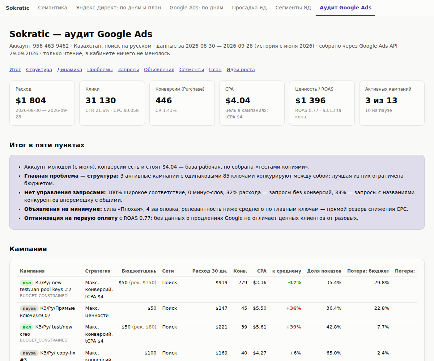Click BUDGET_CONSTRAINED label under lan pool keys #2

(x=44, y=296)
